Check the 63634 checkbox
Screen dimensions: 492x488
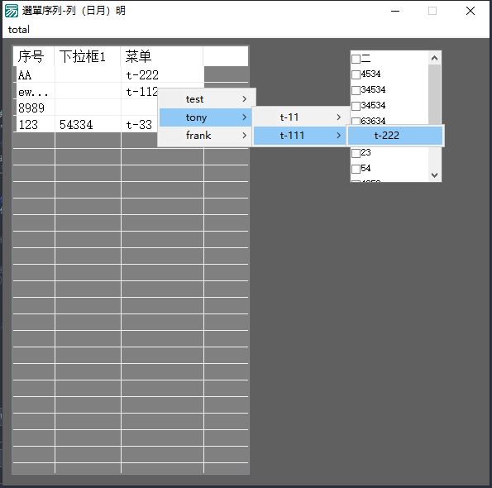(x=356, y=121)
